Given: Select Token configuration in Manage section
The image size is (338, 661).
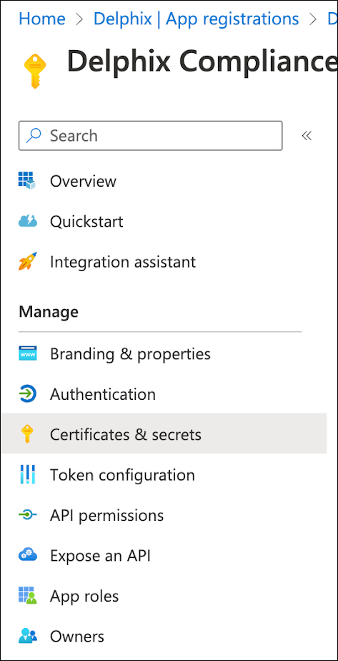Looking at the screenshot, I should click(x=164, y=475).
